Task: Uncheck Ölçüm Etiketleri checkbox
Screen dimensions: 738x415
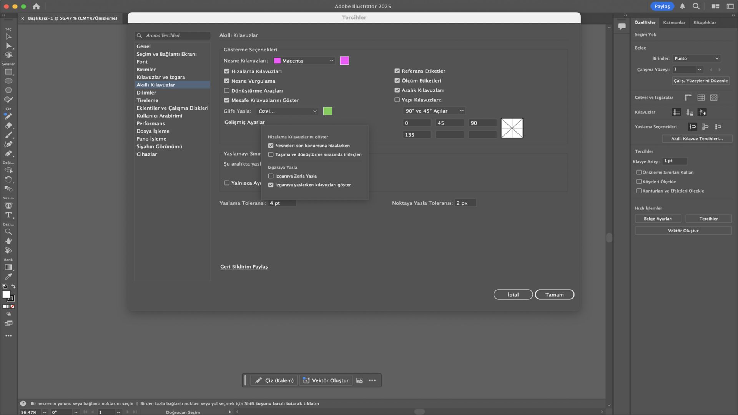Action: click(x=397, y=81)
